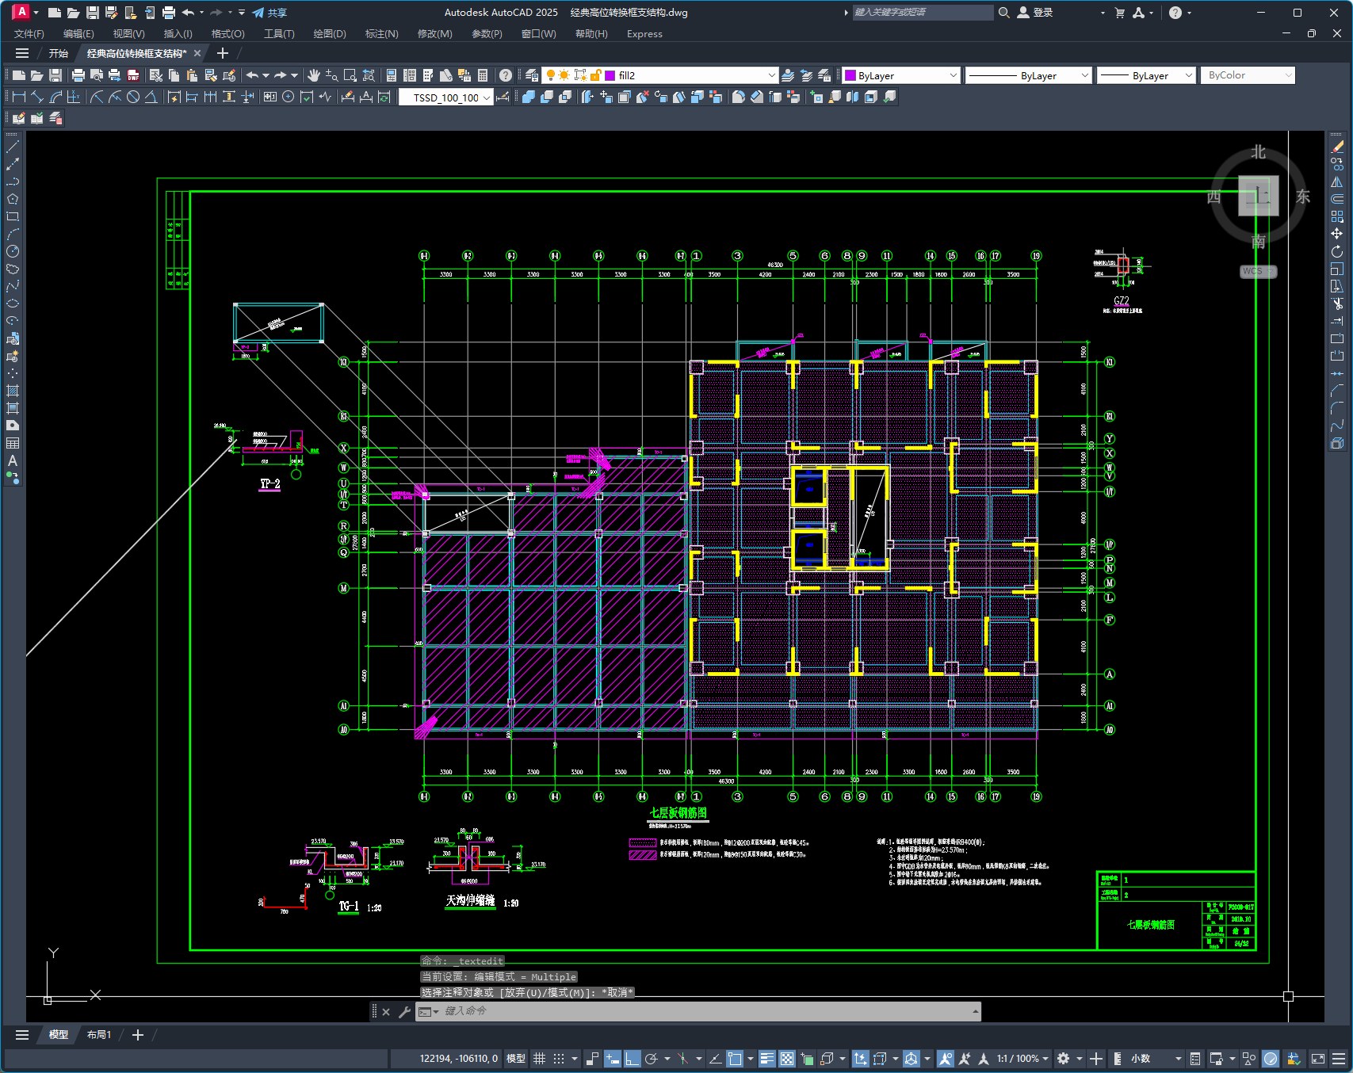
Task: Open the quick calculator icon
Action: pos(483,75)
